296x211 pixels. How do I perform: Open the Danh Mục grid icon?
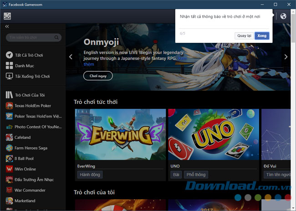click(x=9, y=66)
